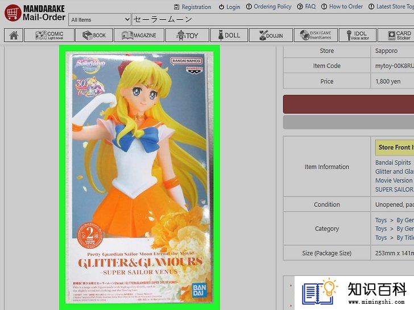The image size is (414, 310).
Task: Open the CARD Sticker category
Action: tap(396, 35)
